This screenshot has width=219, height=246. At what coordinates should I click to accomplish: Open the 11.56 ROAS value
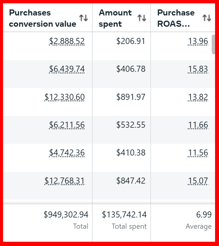coord(198,153)
